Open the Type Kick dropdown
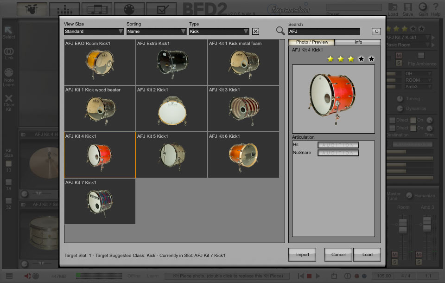445x283 pixels. 219,31
